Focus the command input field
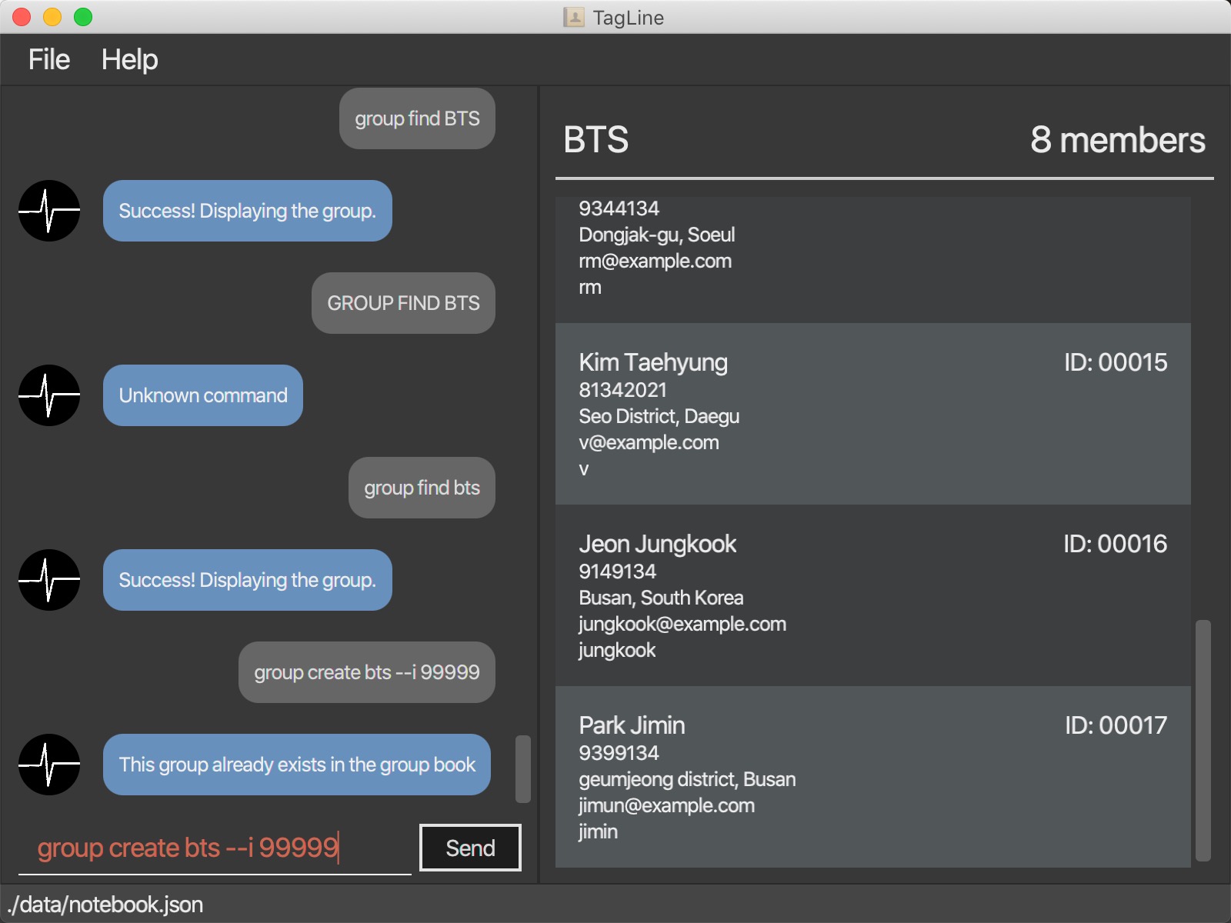 click(x=215, y=848)
